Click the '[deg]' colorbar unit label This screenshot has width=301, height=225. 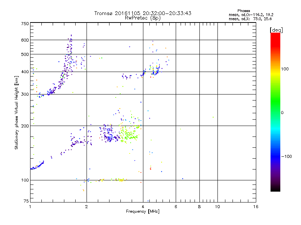276,30
